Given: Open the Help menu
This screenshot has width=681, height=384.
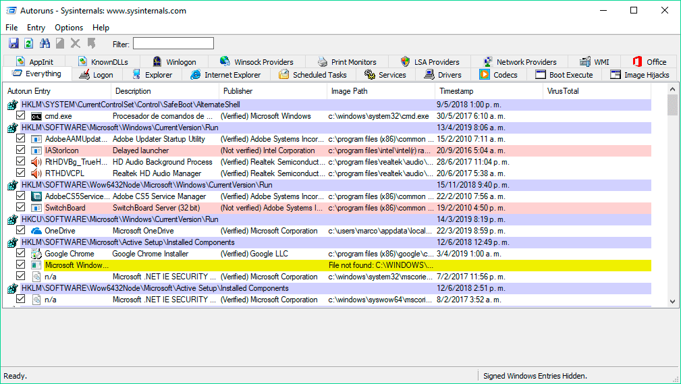Looking at the screenshot, I should [x=101, y=28].
